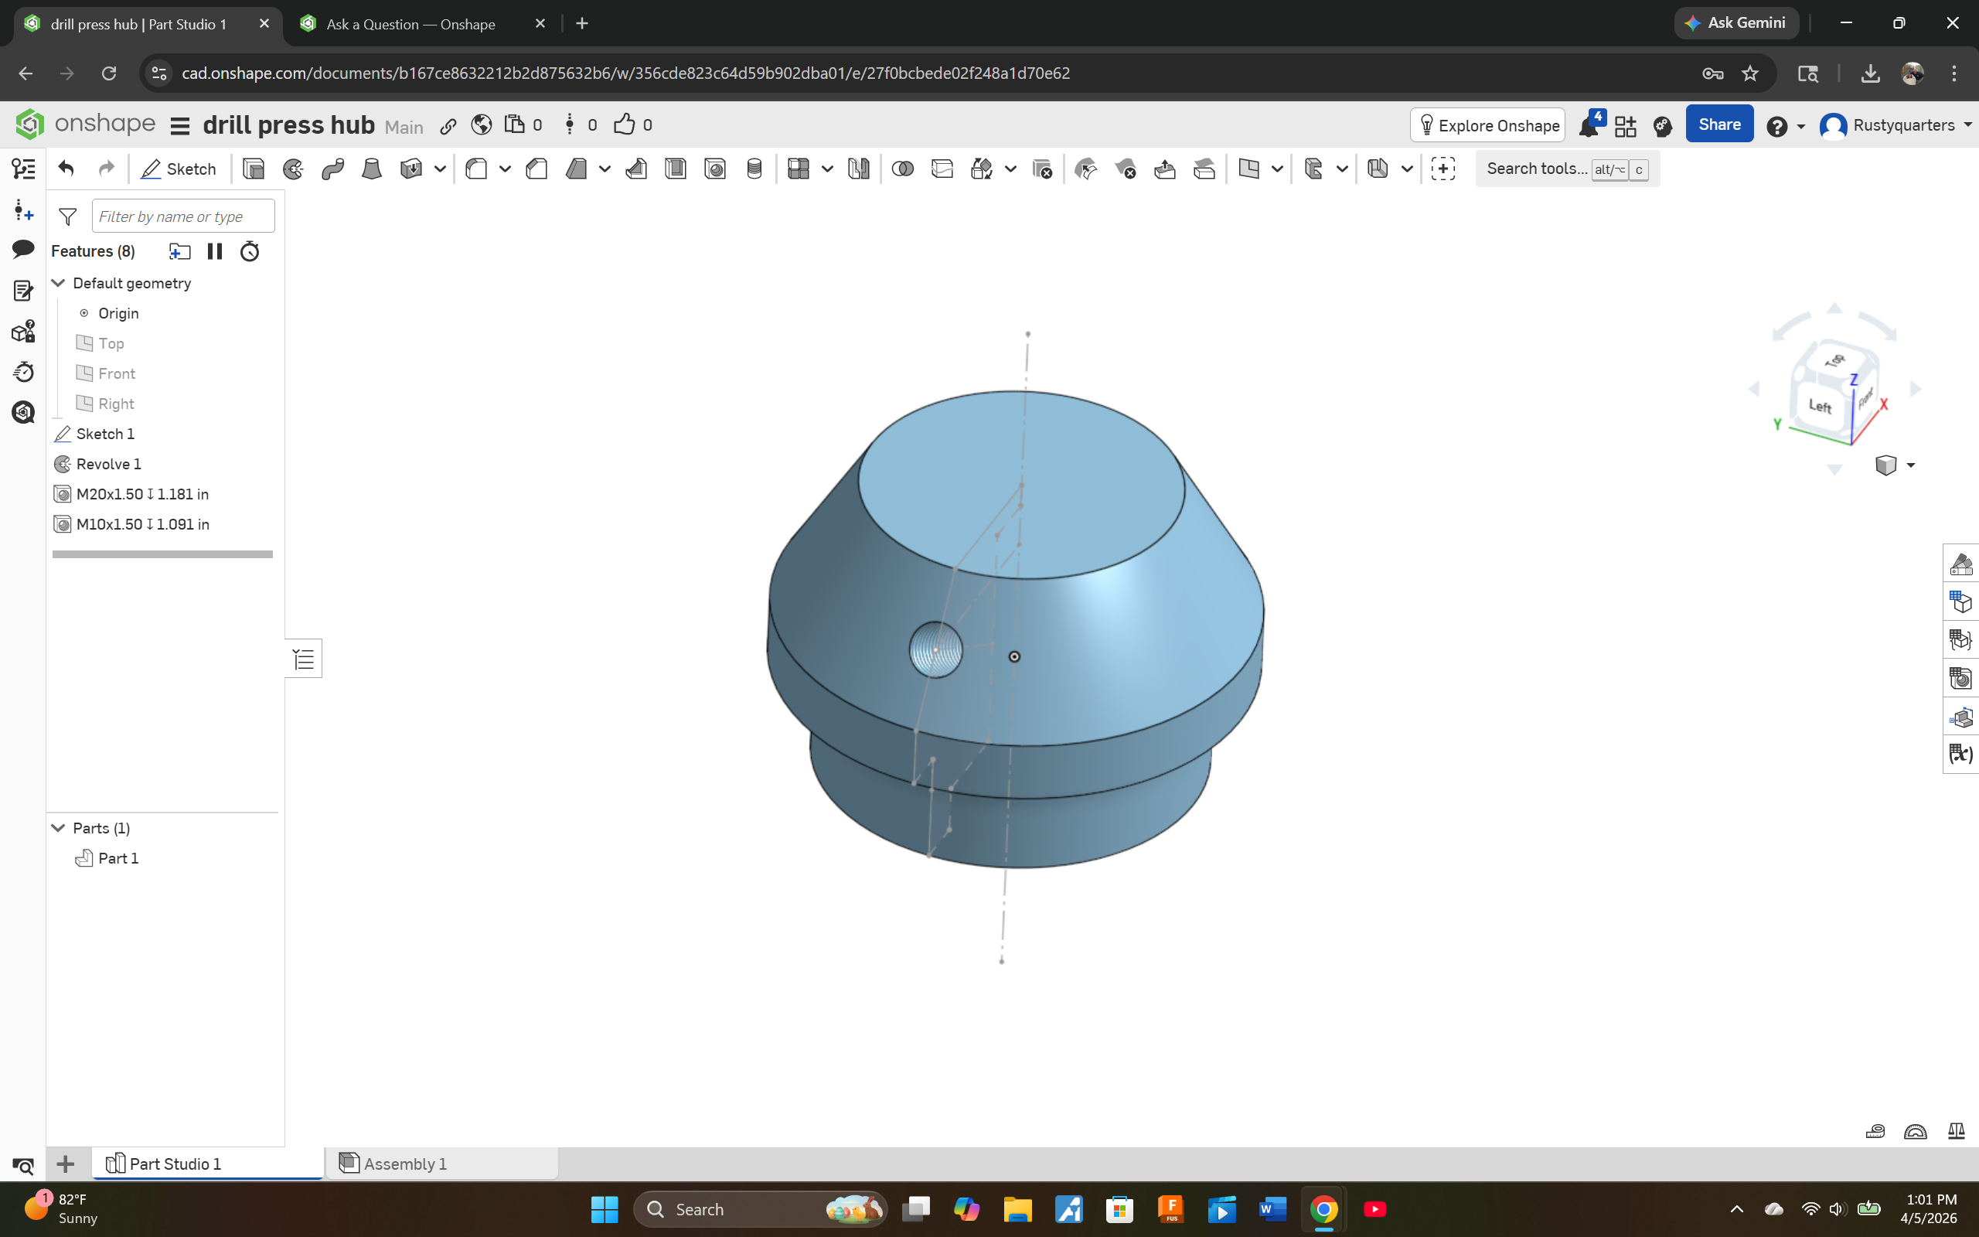Toggle the Right plane in feature tree
This screenshot has height=1237, width=1979.
pyautogui.click(x=115, y=404)
